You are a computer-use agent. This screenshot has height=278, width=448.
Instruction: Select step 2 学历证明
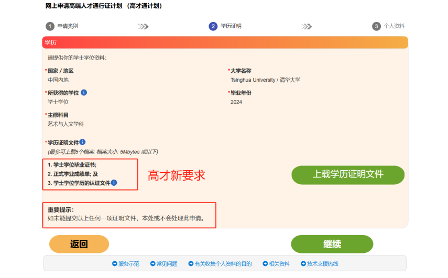click(225, 26)
